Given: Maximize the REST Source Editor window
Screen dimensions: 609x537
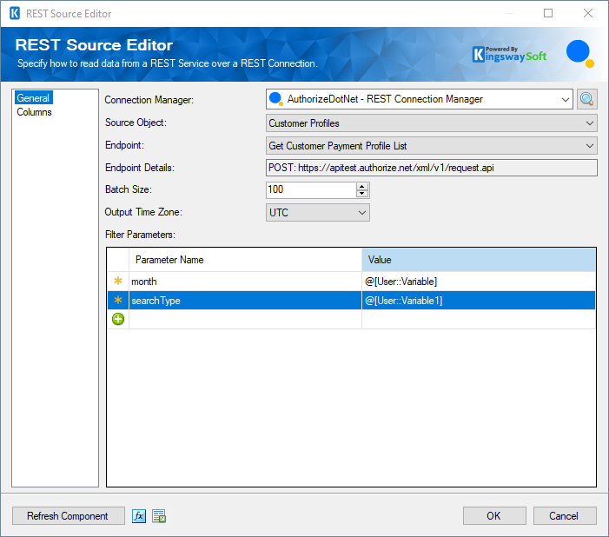Looking at the screenshot, I should pyautogui.click(x=548, y=13).
